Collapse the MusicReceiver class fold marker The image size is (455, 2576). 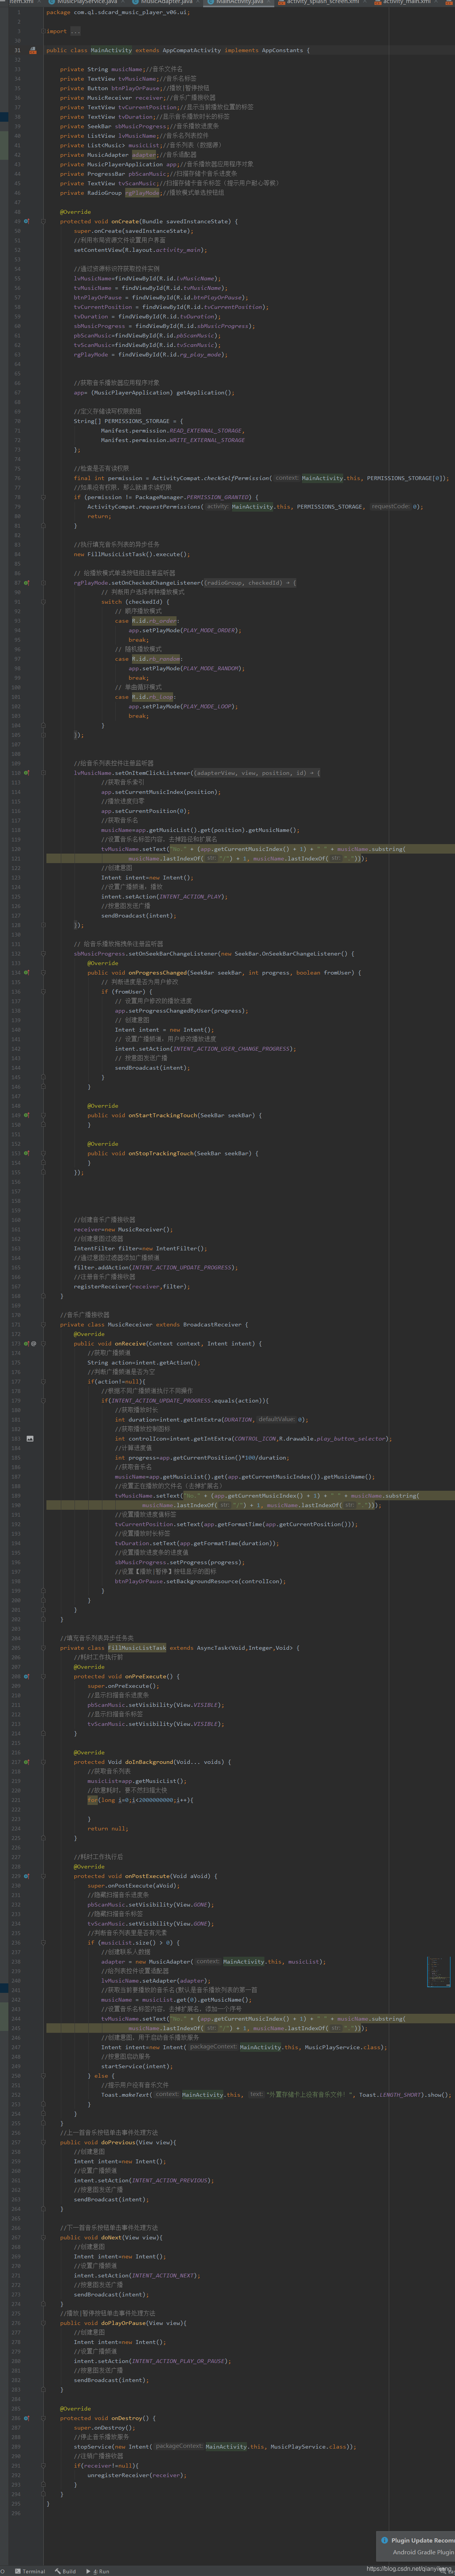[x=43, y=1324]
